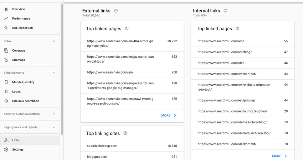Open crawl-errors-google-search-console row
Screen dimensions: 303x160
coord(132,101)
